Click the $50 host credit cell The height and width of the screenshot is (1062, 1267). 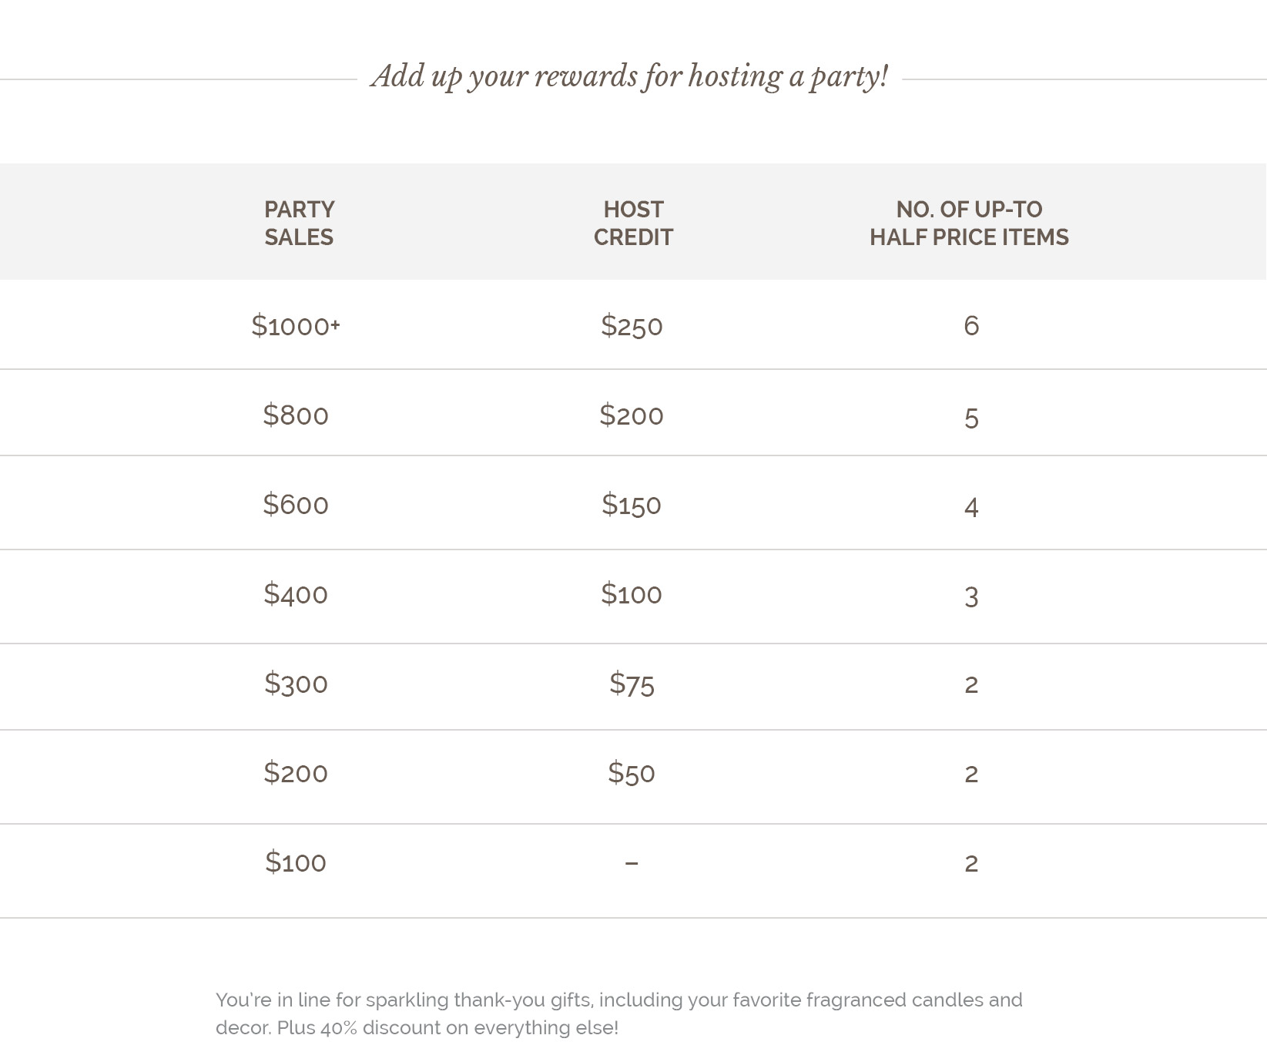tap(632, 773)
